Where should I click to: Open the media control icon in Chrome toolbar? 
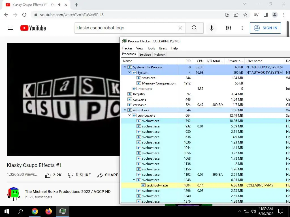(x=256, y=15)
